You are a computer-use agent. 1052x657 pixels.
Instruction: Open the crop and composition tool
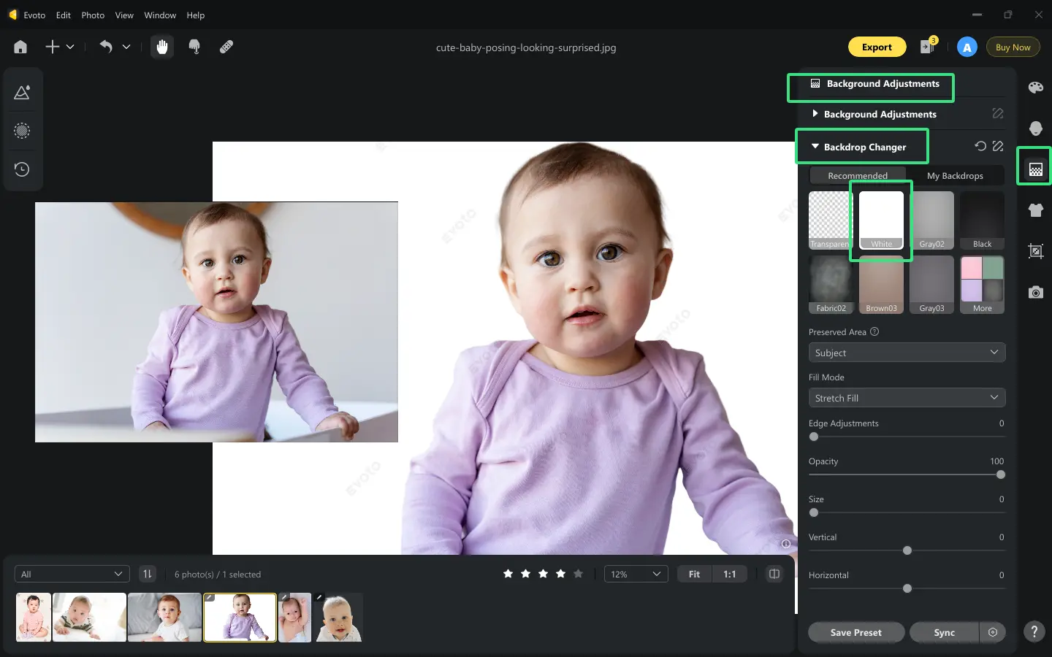(x=1035, y=251)
